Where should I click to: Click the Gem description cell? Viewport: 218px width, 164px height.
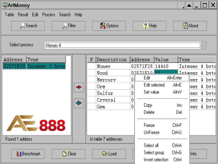pos(113,107)
